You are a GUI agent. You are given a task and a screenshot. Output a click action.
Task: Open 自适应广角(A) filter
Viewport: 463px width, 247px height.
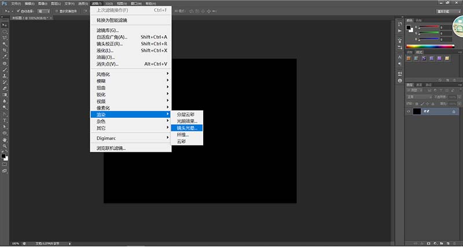pyautogui.click(x=131, y=37)
